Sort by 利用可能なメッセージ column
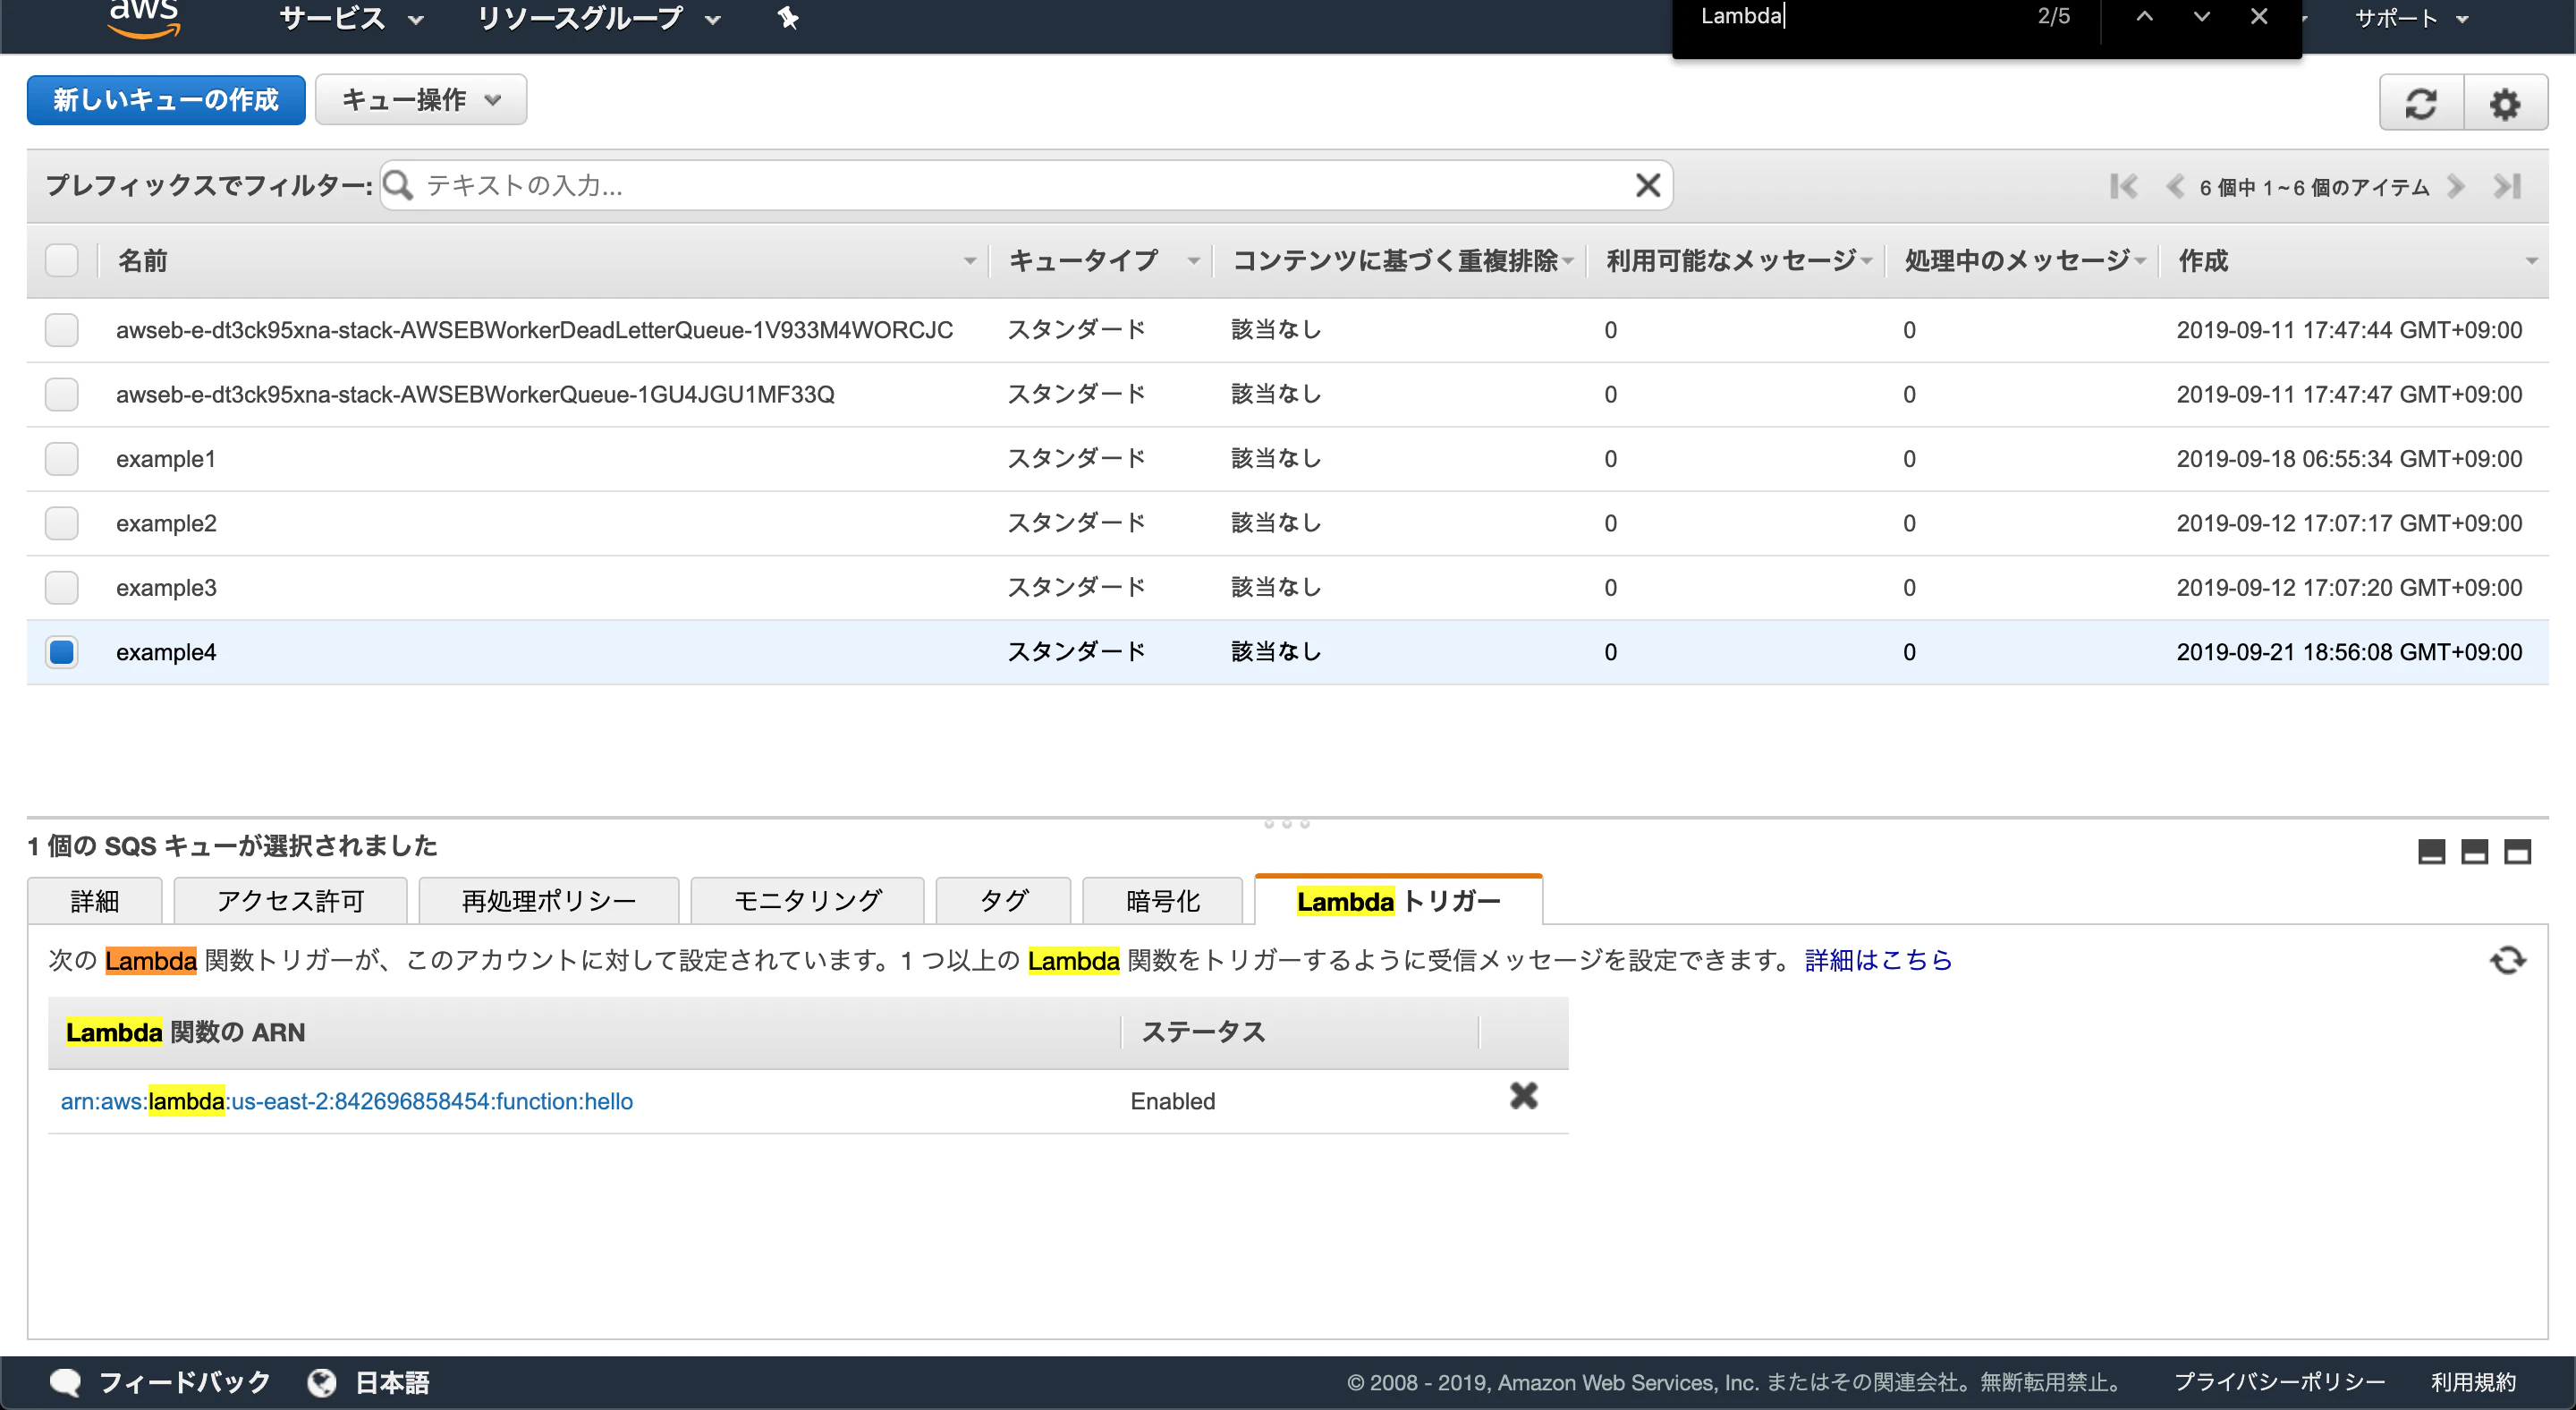The image size is (2576, 1410). point(1736,261)
